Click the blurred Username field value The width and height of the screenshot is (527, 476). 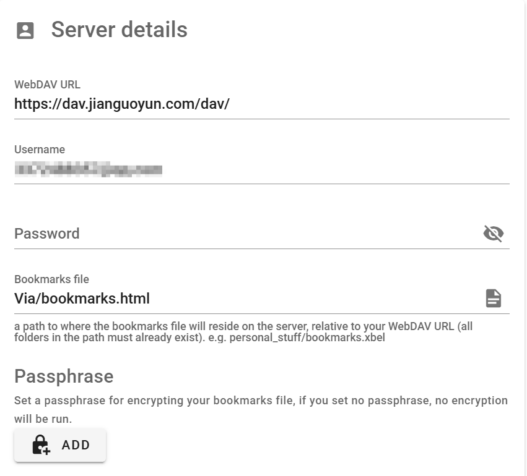[88, 169]
